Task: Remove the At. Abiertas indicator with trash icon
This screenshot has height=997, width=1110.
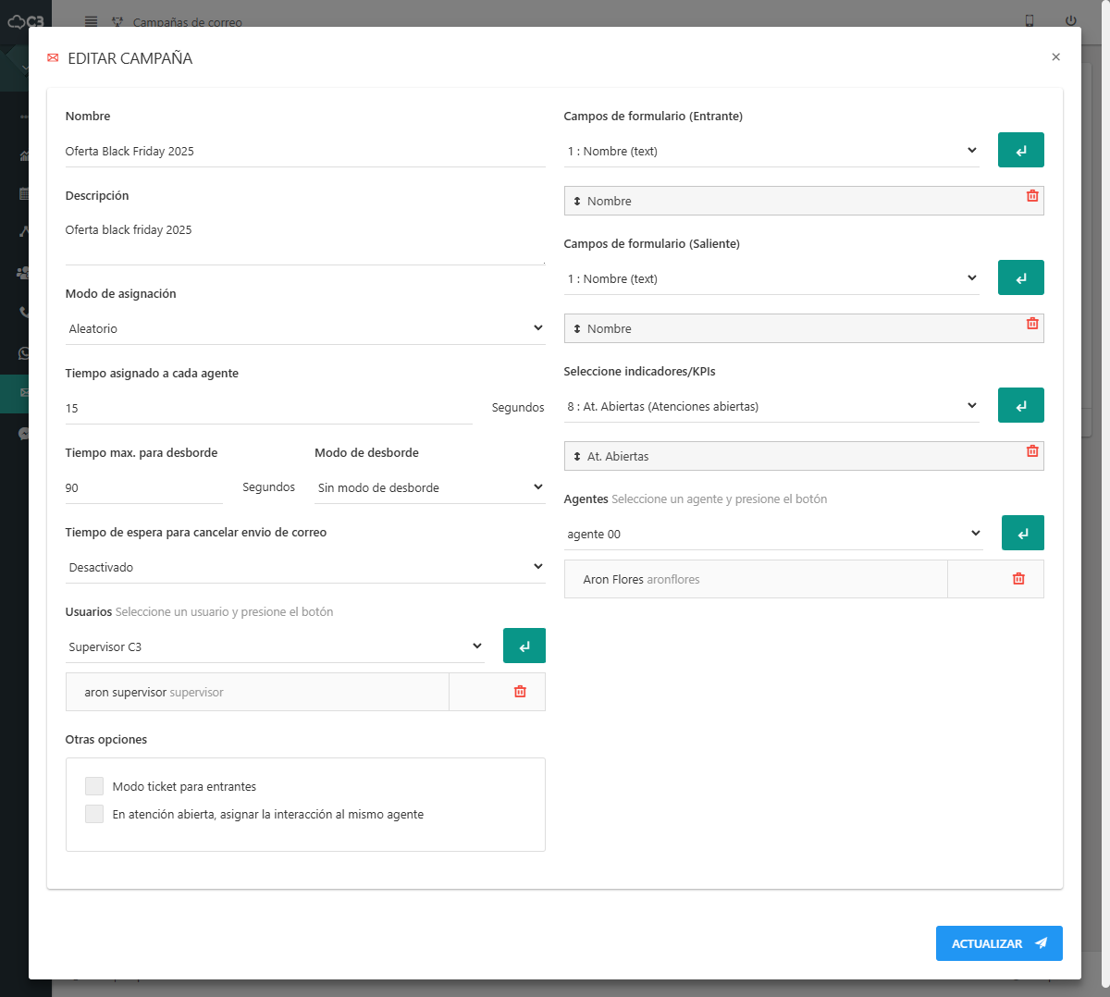Action: (x=1032, y=451)
